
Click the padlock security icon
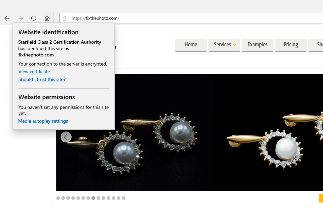(x=65, y=18)
